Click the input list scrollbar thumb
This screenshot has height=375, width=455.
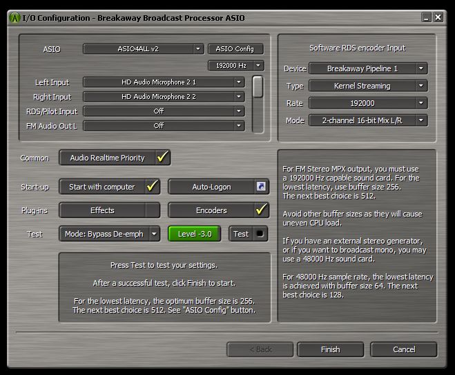pos(258,86)
